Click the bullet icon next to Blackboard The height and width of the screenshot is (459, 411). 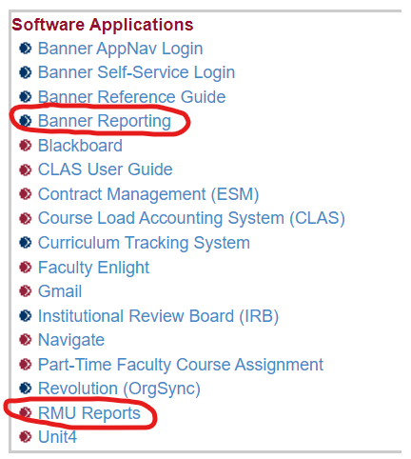pyautogui.click(x=25, y=146)
